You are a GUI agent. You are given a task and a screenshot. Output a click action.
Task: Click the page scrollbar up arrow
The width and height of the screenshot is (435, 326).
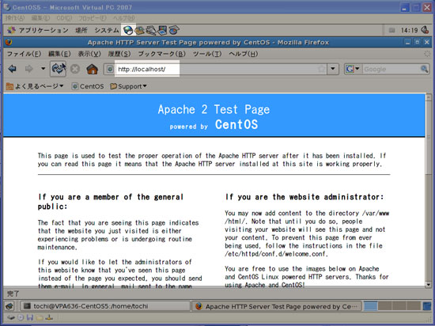(x=429, y=97)
